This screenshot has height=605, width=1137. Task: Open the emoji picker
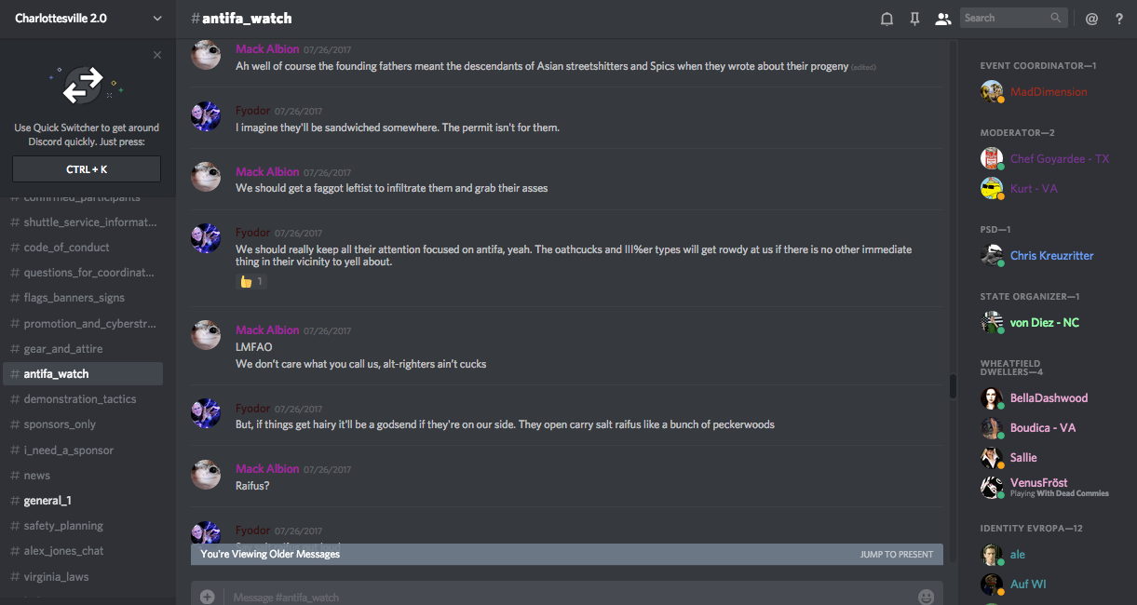click(x=926, y=597)
